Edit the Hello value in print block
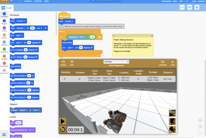This screenshot has height=138, width=206. (18, 123)
